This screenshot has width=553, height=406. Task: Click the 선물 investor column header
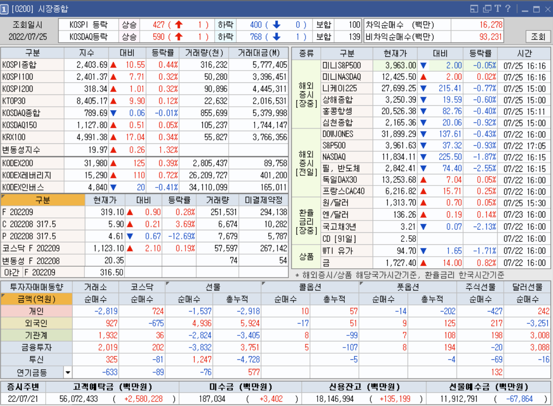[x=213, y=287]
